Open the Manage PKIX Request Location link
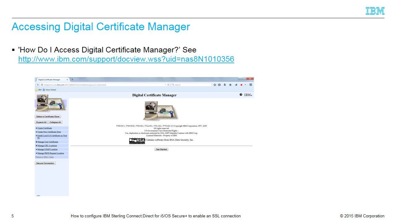The image size is (396, 222). pos(51,153)
